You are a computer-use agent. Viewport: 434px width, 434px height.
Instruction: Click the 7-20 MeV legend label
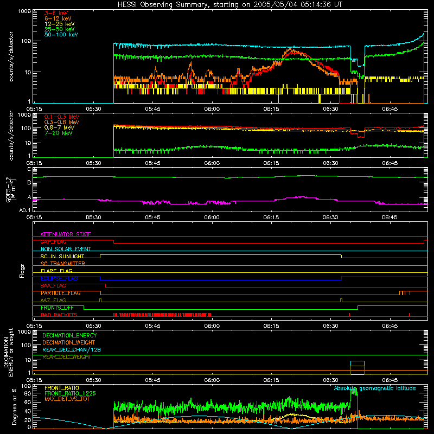[59, 133]
